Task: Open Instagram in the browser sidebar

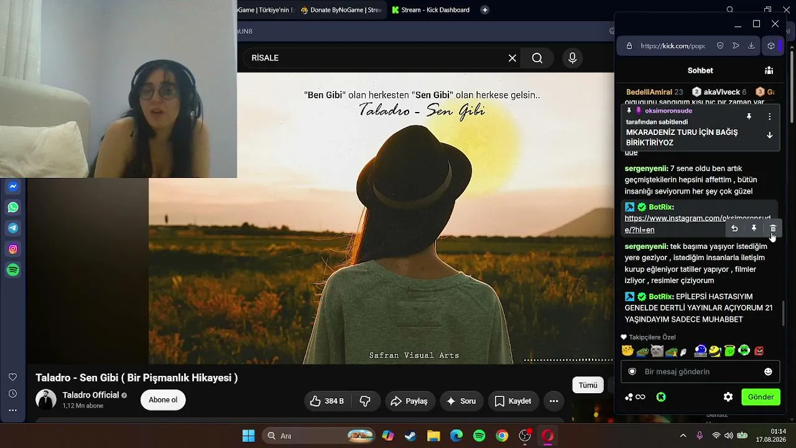Action: coord(13,249)
